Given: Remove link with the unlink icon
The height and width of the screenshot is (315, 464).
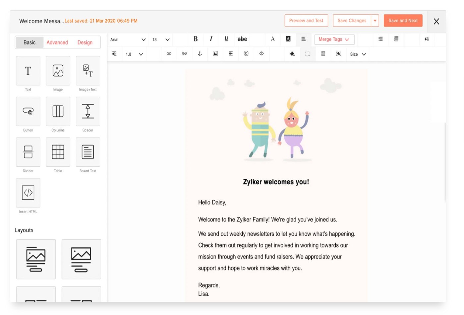Looking at the screenshot, I should pos(185,53).
